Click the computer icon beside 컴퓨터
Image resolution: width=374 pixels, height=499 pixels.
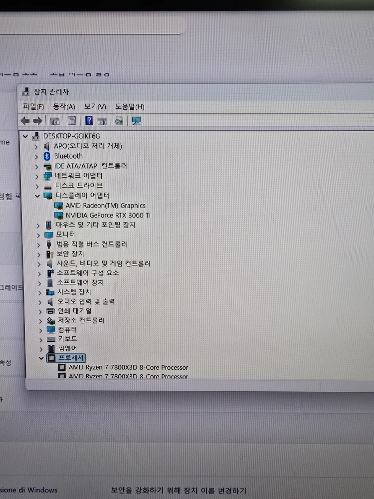click(x=51, y=329)
